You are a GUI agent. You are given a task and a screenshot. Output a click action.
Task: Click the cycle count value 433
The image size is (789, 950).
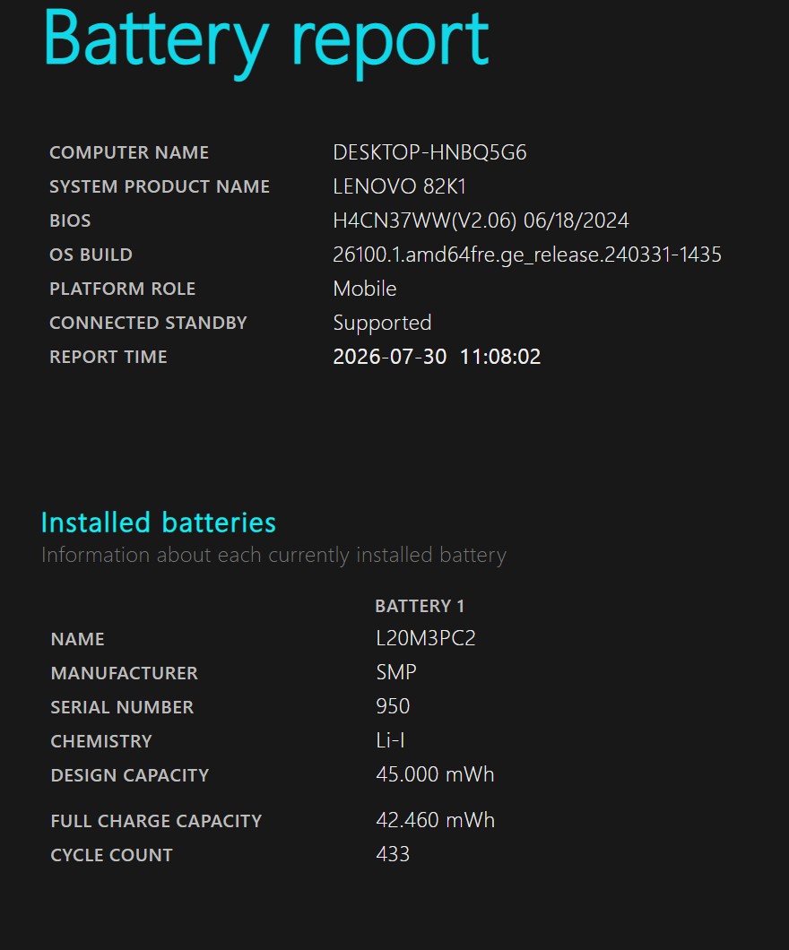pos(393,854)
